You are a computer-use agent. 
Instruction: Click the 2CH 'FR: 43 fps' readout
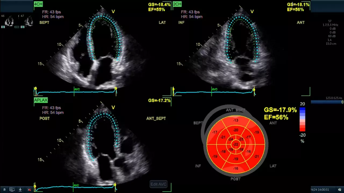[x=190, y=12]
